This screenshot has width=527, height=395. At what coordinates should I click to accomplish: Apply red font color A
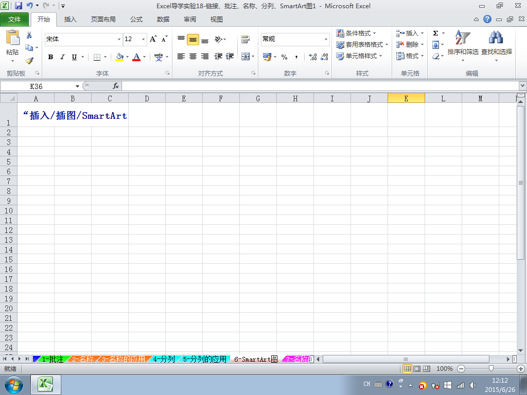point(136,57)
